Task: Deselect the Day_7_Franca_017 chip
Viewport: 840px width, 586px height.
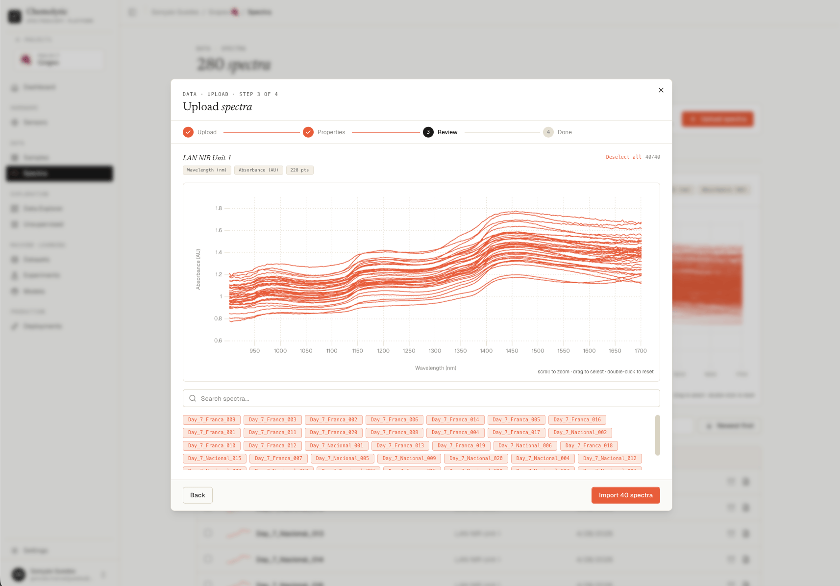Action: 517,433
